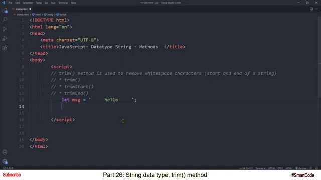The image size is (321, 180).
Task: Click "UTF-8" charset value
Action: click(87, 40)
